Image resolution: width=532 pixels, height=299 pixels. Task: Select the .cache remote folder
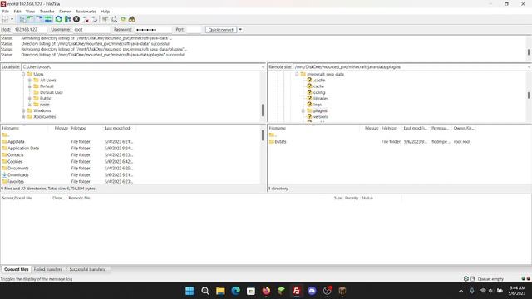point(319,81)
